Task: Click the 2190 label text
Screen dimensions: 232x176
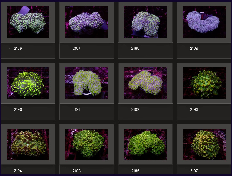Action: coord(18,109)
